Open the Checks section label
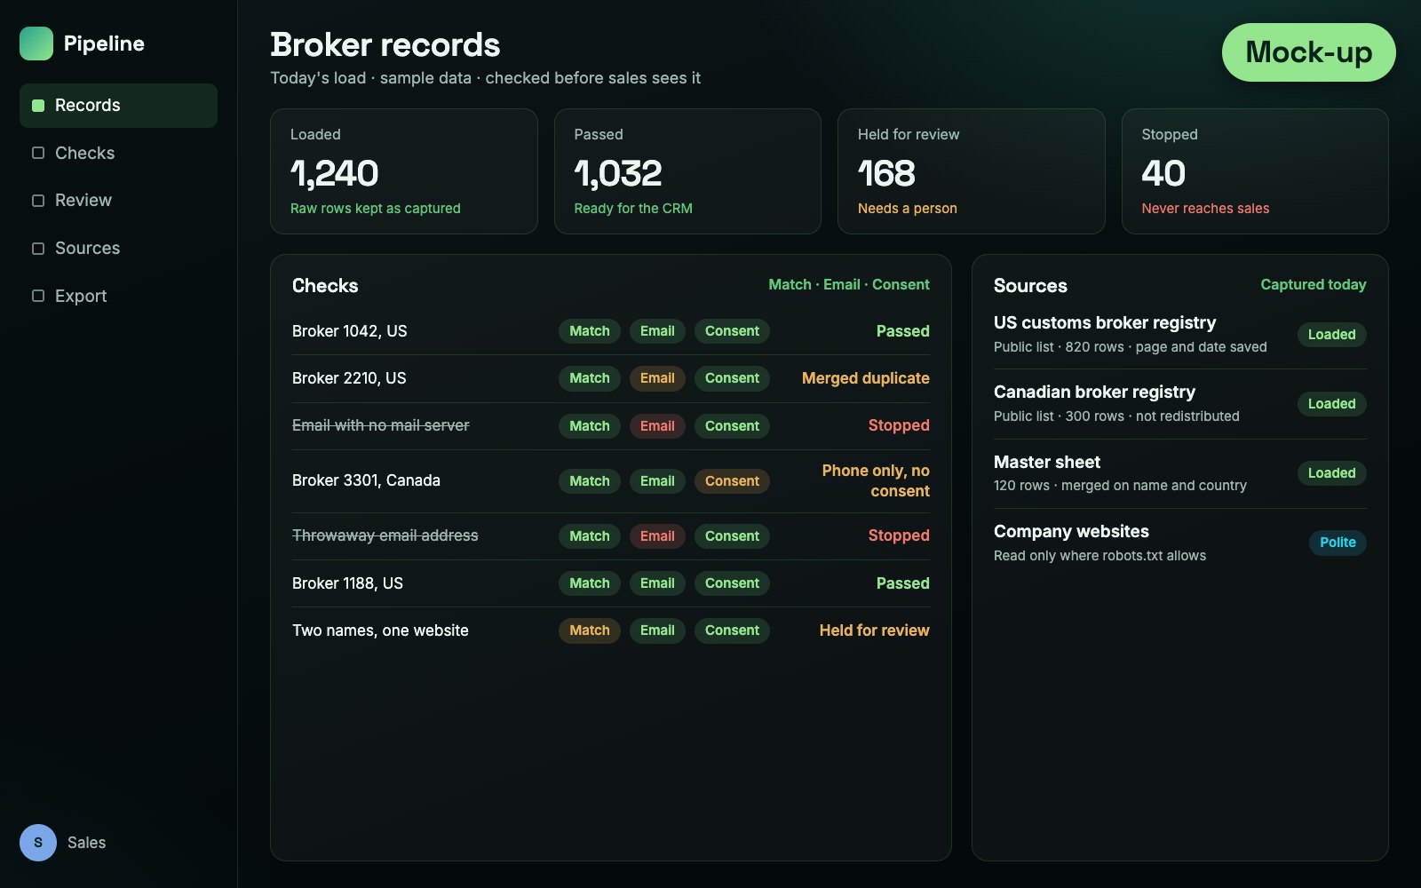Image resolution: width=1421 pixels, height=888 pixels. [x=84, y=153]
